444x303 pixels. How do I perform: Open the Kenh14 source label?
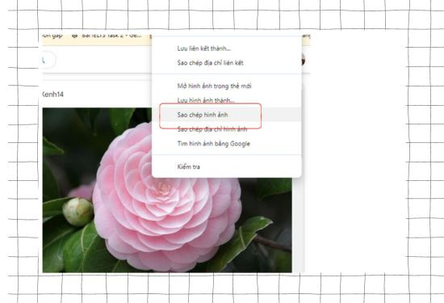coord(52,95)
